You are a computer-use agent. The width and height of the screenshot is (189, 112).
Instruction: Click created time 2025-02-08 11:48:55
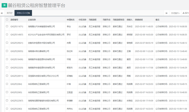pos(144,26)
